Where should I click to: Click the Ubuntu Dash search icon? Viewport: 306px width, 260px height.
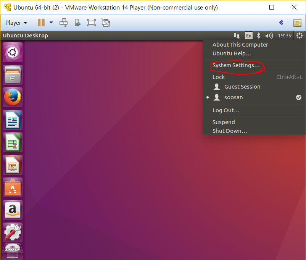pyautogui.click(x=13, y=52)
